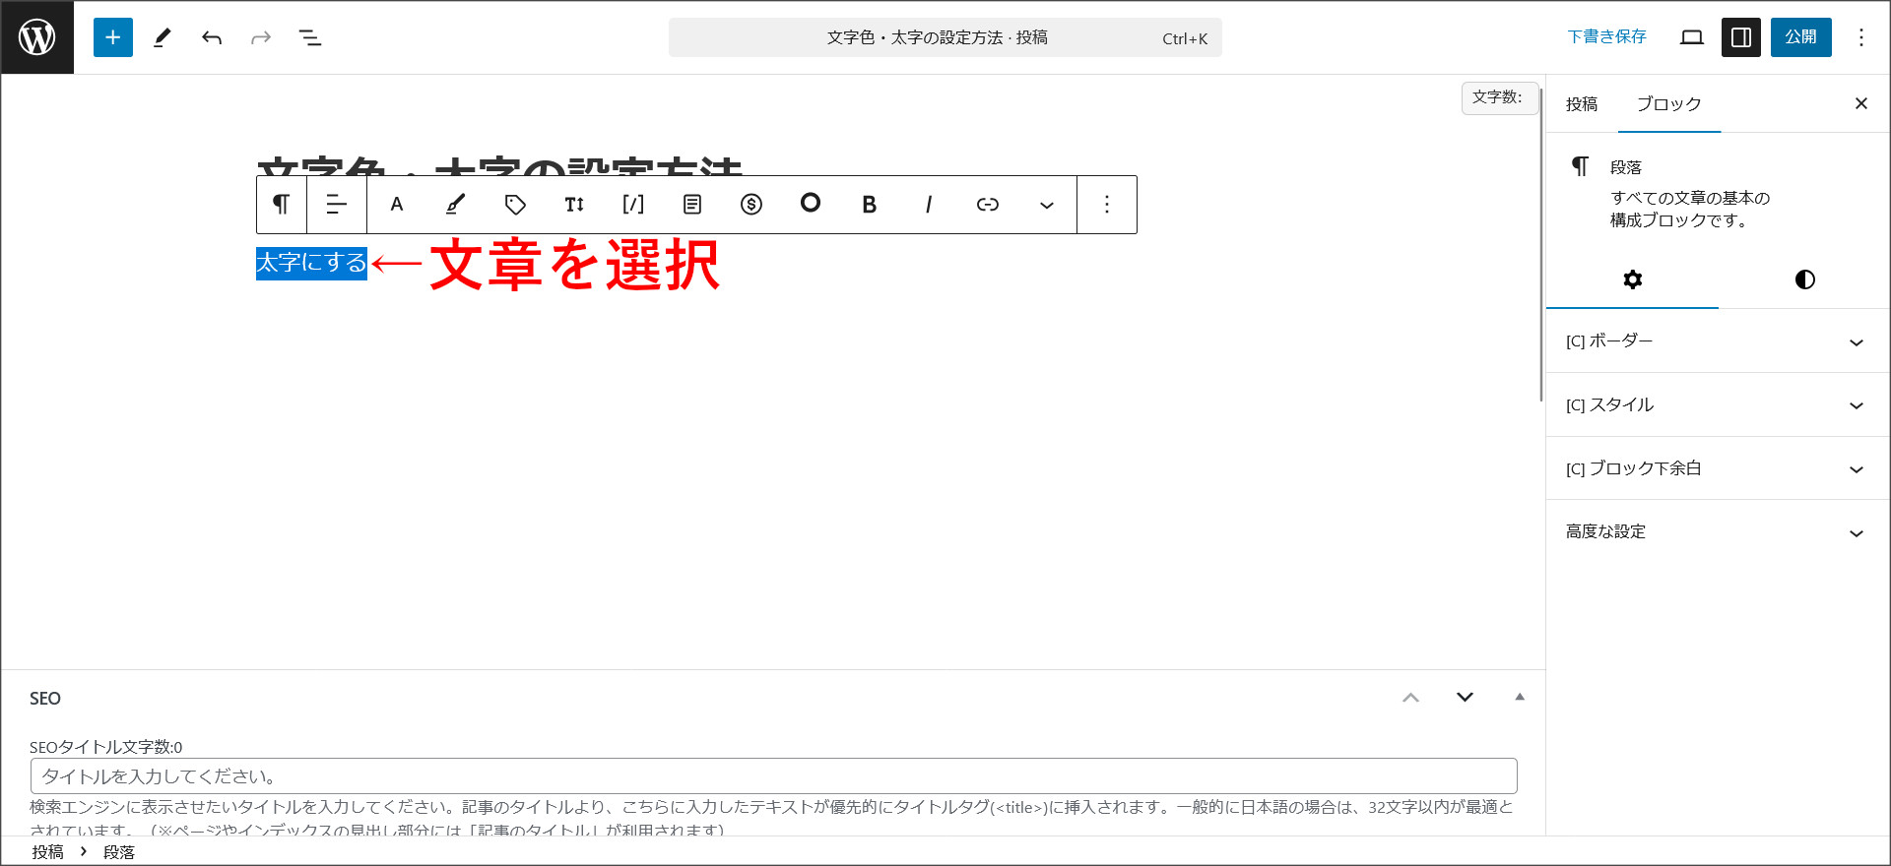
Task: Open the text alignment options
Action: coord(337,205)
